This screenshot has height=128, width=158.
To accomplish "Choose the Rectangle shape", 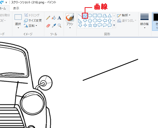I will coord(95,16).
